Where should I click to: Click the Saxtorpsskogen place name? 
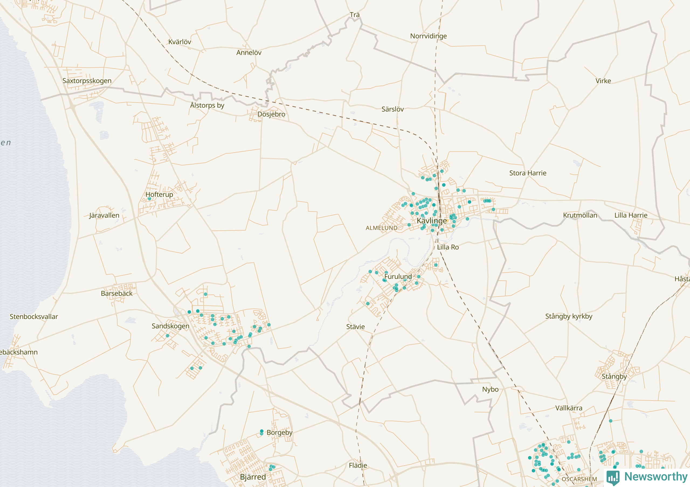coord(87,81)
